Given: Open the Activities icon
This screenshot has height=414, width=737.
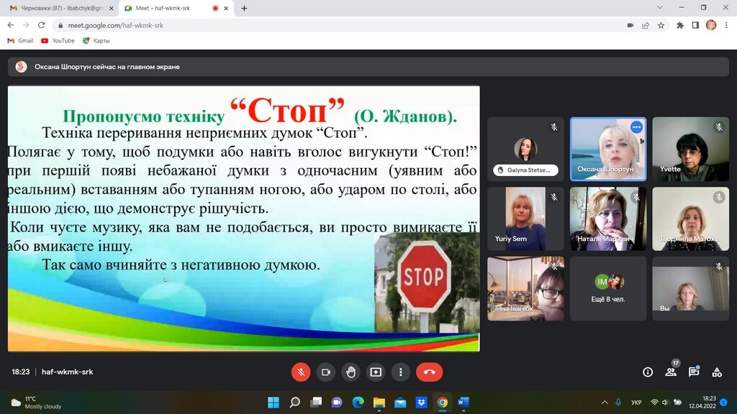Looking at the screenshot, I should tap(717, 372).
